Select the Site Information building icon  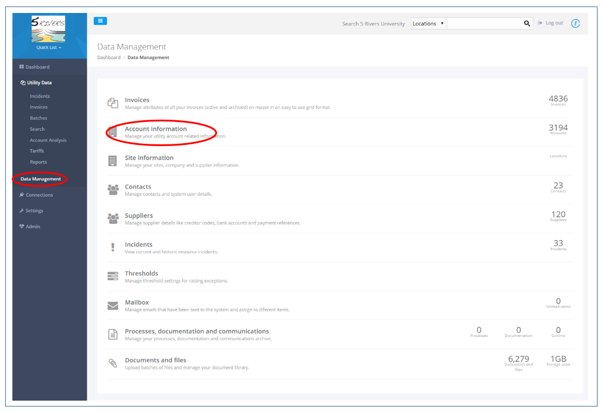point(113,160)
